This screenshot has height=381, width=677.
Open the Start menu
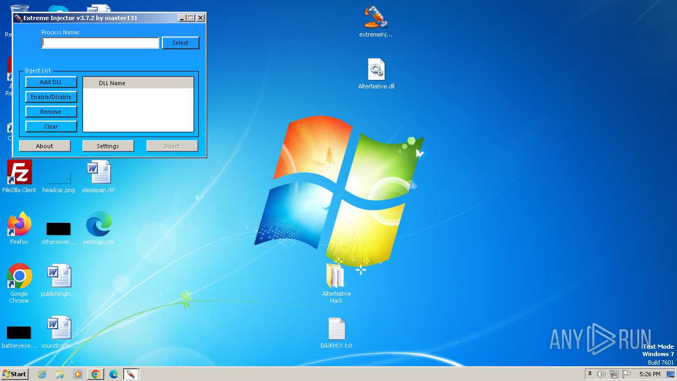[15, 374]
